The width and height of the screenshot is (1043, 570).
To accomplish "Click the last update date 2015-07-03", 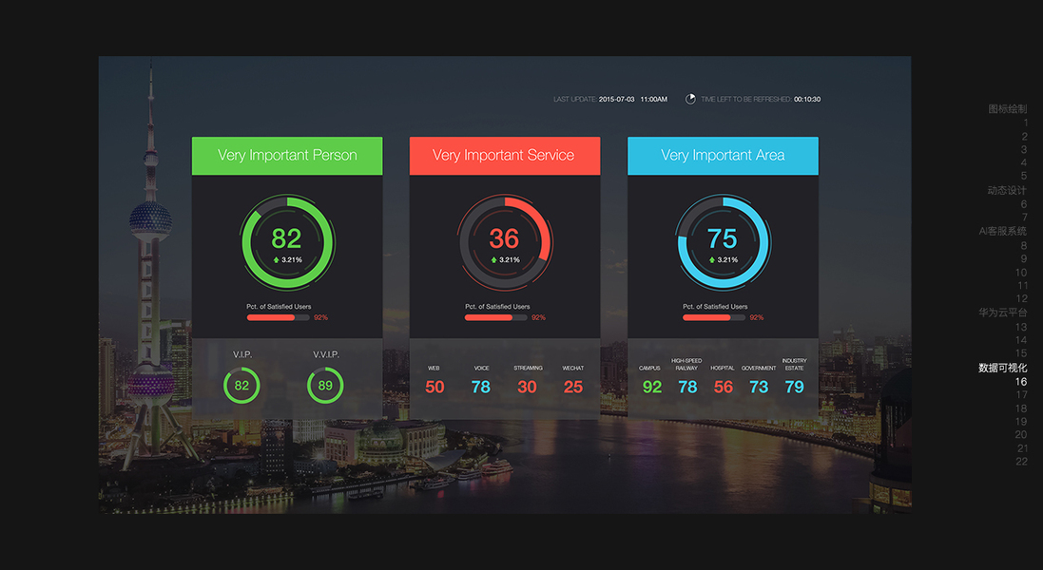I will point(617,99).
